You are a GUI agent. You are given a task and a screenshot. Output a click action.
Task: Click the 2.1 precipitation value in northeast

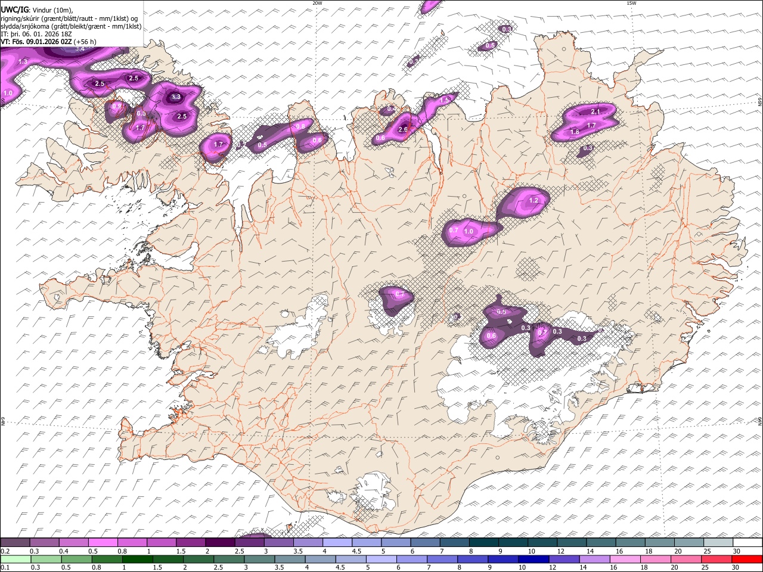[595, 112]
